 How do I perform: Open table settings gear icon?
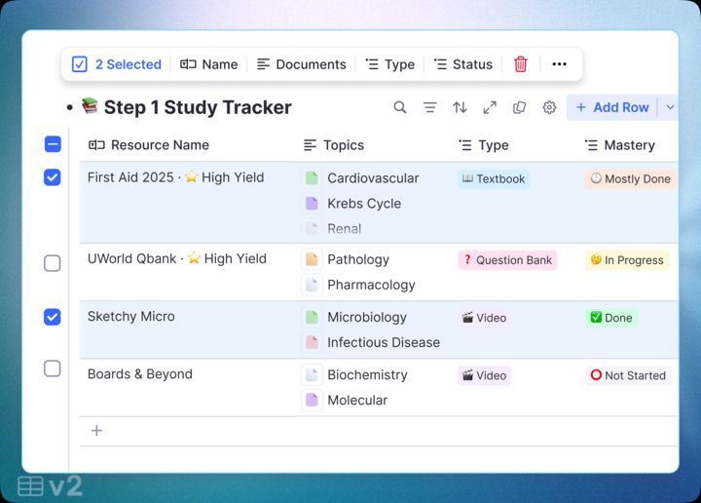549,107
